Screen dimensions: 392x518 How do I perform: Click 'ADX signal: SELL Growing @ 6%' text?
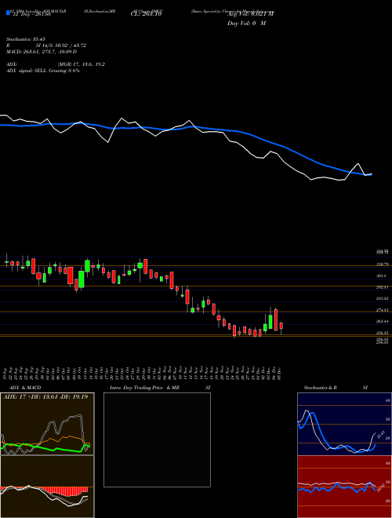(x=43, y=71)
